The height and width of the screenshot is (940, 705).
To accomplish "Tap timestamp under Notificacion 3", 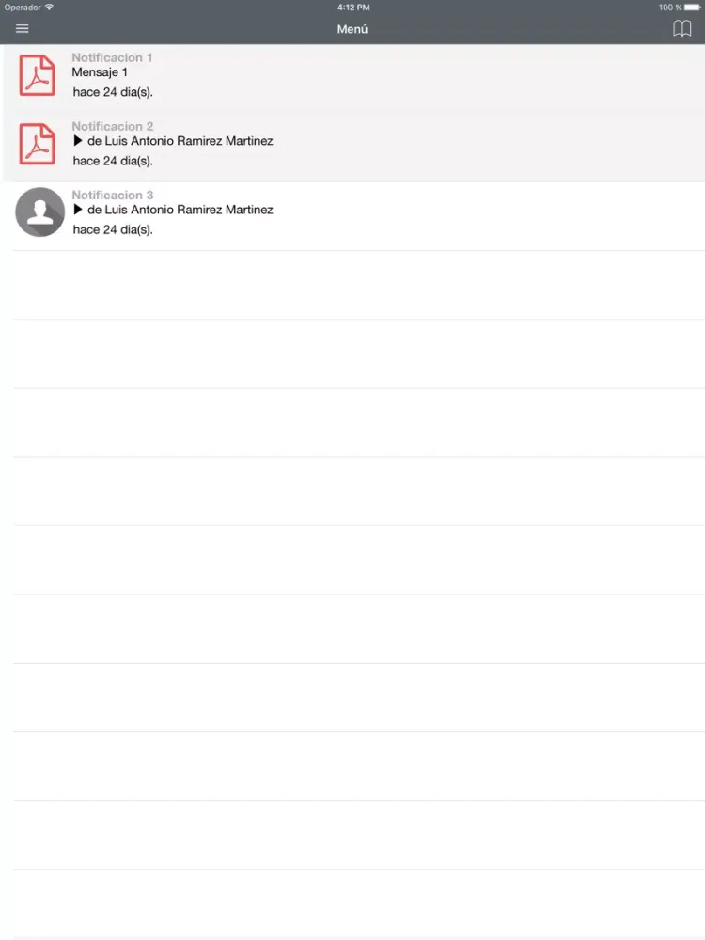I will click(x=113, y=229).
